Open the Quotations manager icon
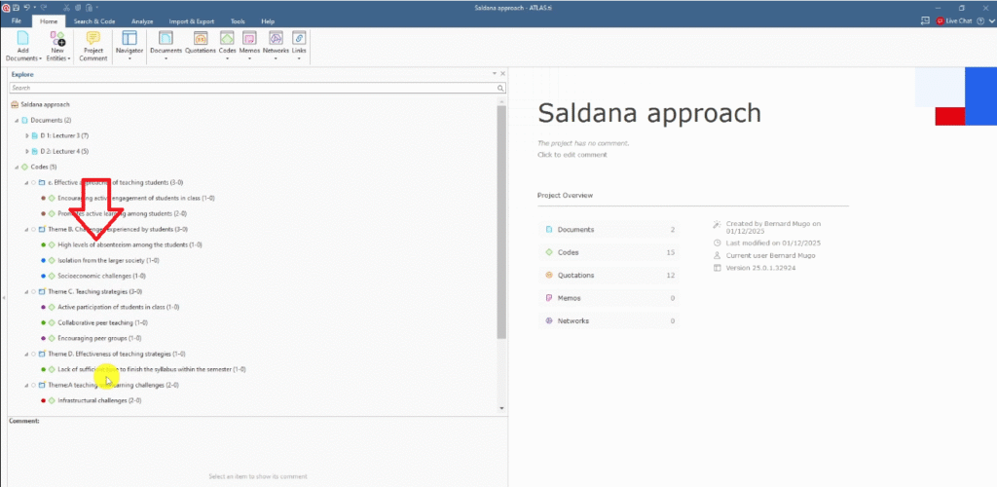997x487 pixels. click(200, 39)
